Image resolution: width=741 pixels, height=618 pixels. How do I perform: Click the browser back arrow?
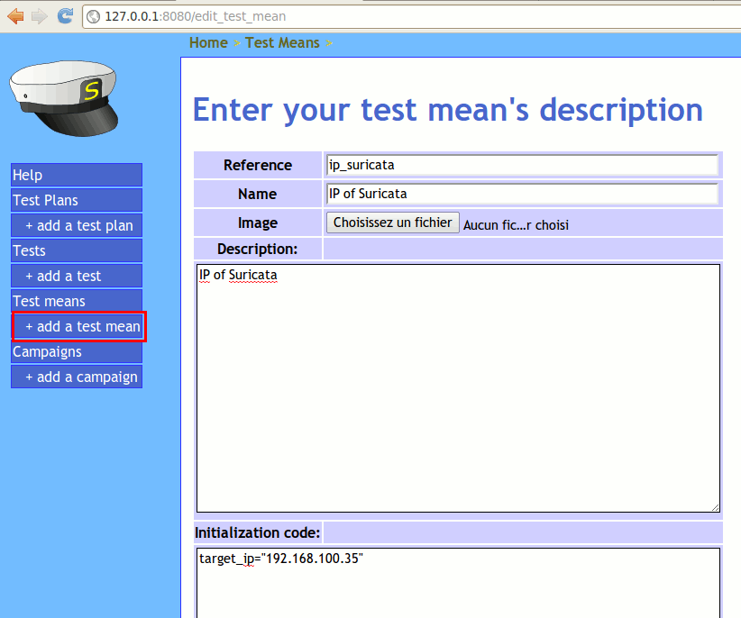click(15, 15)
